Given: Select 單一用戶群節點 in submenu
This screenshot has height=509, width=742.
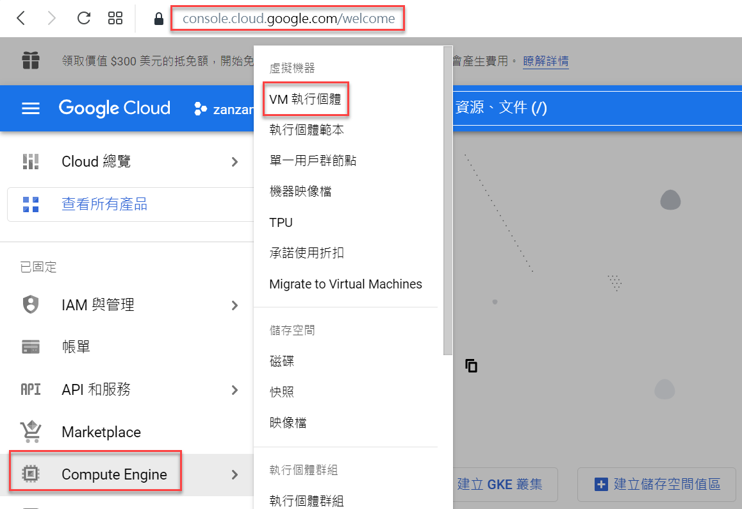Looking at the screenshot, I should (x=313, y=160).
